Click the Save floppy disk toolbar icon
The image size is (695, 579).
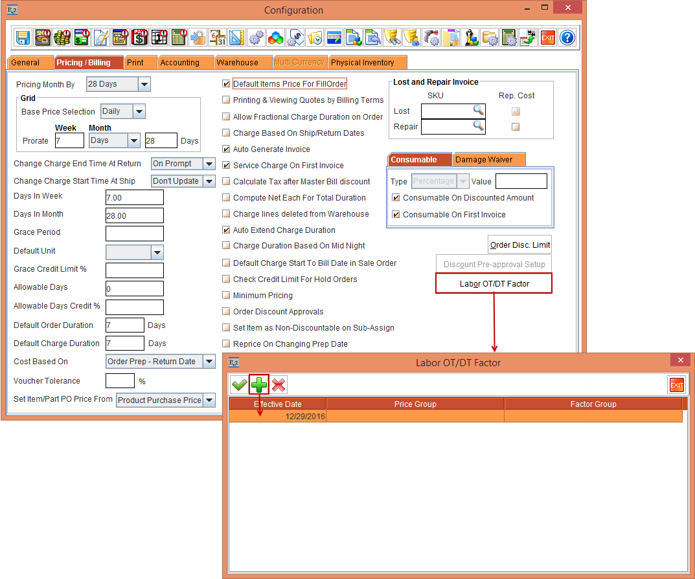23,38
